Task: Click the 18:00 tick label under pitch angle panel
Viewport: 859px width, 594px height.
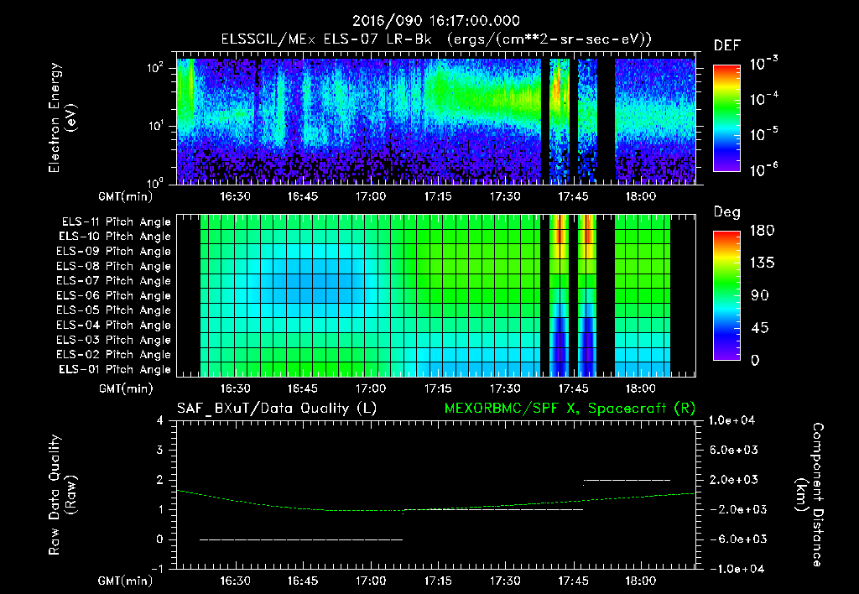Action: point(640,389)
